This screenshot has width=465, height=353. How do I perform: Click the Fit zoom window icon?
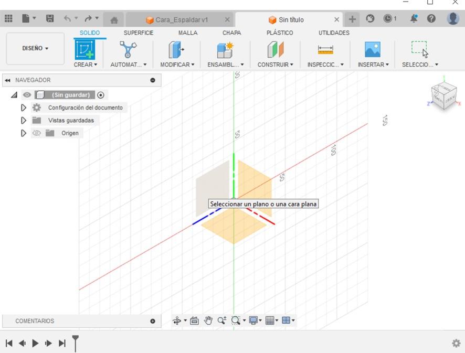click(236, 320)
